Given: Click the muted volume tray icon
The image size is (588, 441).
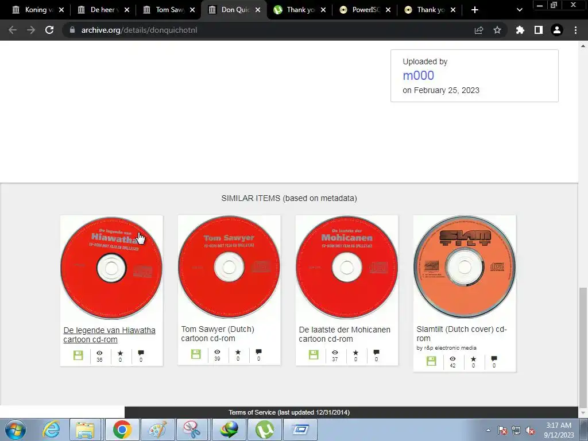Looking at the screenshot, I should [530, 431].
